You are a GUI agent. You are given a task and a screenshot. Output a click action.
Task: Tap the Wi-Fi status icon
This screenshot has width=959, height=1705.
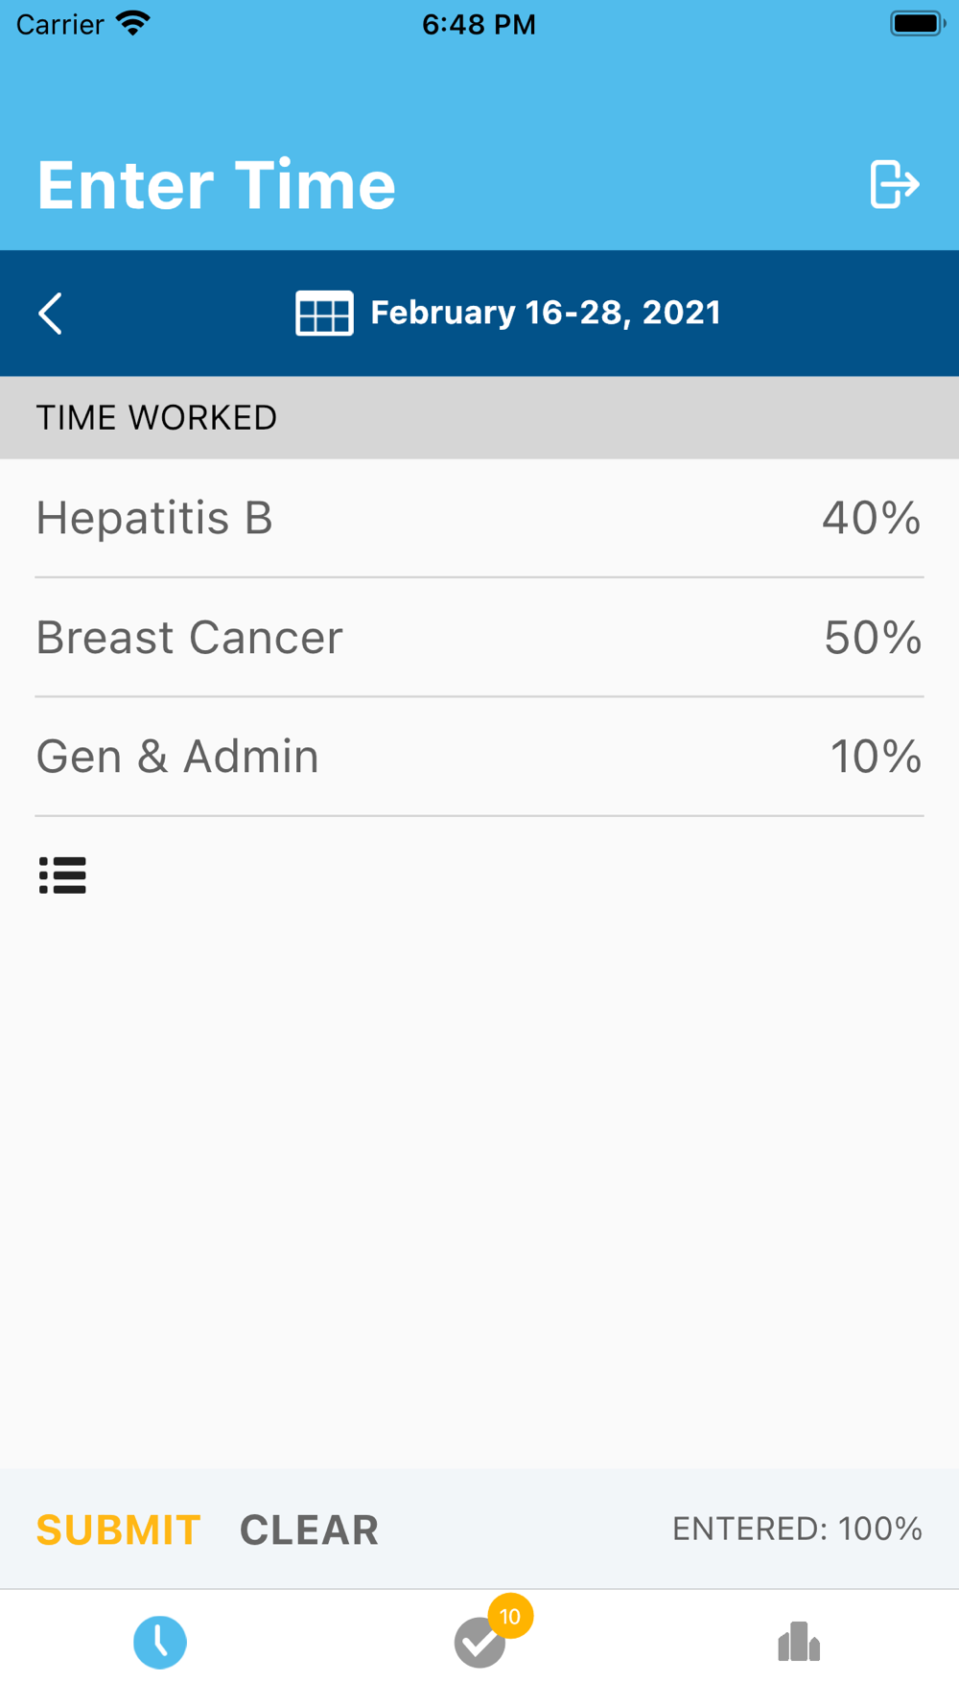[133, 23]
